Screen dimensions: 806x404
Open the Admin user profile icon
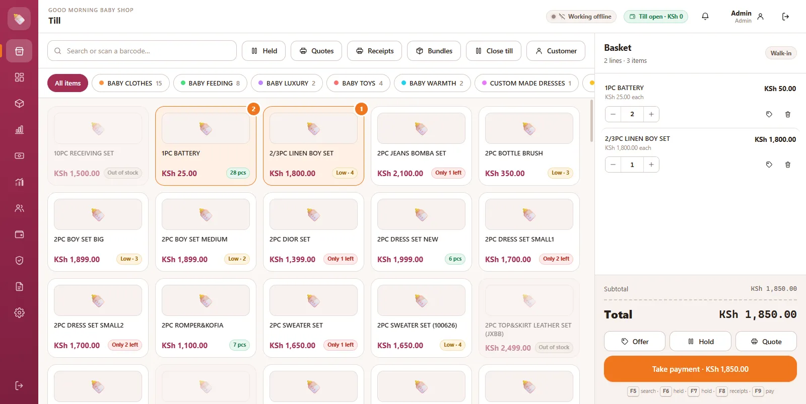click(x=761, y=17)
